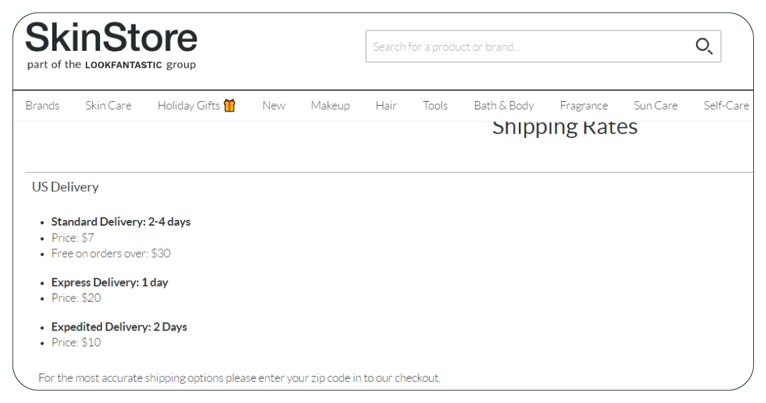The image size is (766, 403).
Task: Click the Shipping Rates page heading
Action: pyautogui.click(x=565, y=128)
